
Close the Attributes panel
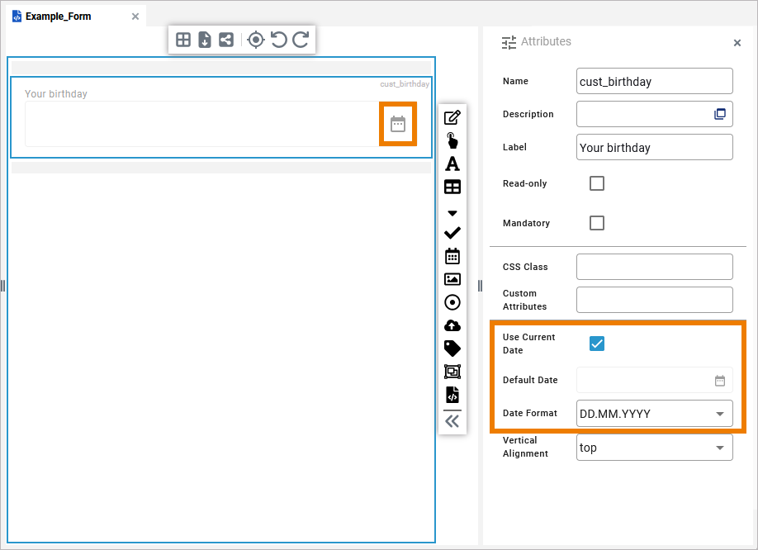pos(737,43)
